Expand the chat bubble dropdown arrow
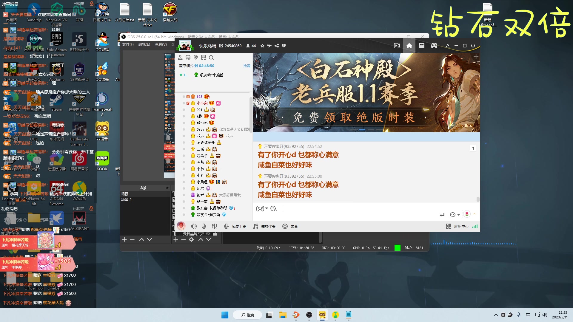 click(458, 215)
